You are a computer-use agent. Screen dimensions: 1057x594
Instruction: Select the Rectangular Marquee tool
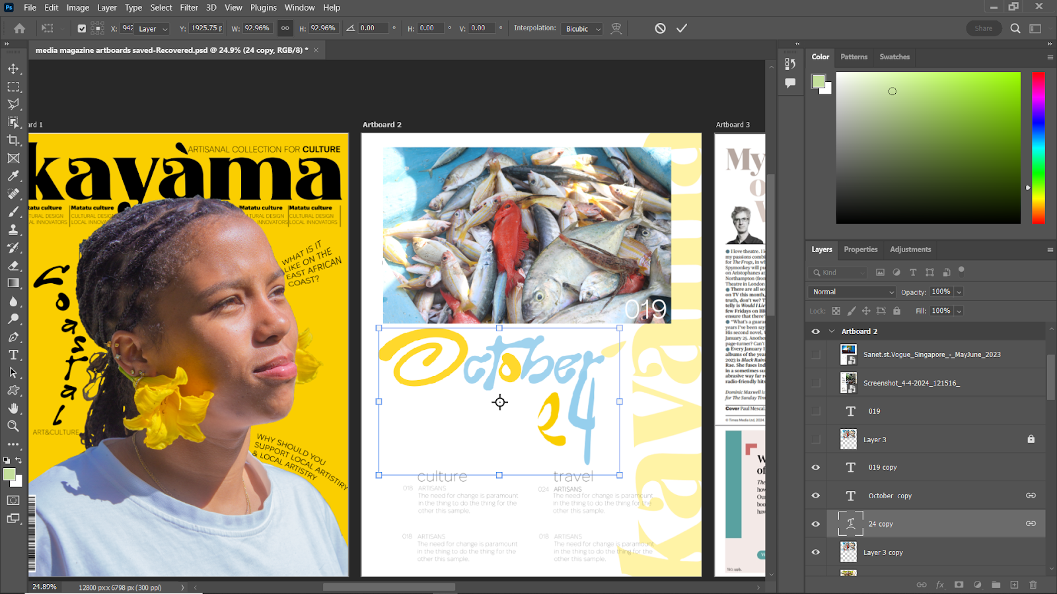13,86
